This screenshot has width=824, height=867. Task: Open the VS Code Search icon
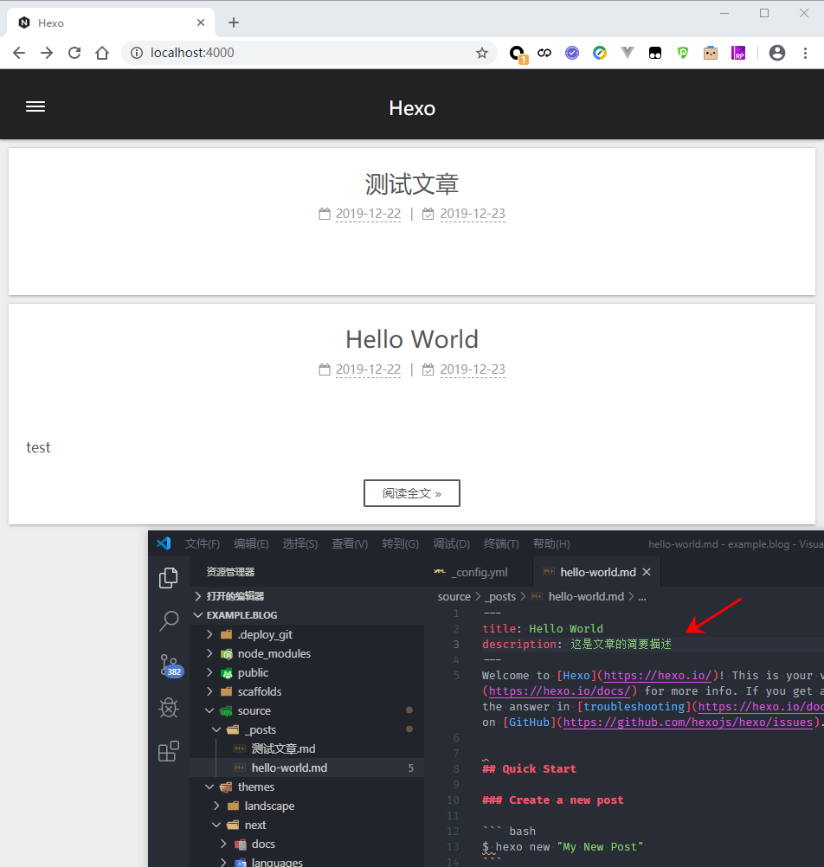[x=169, y=620]
